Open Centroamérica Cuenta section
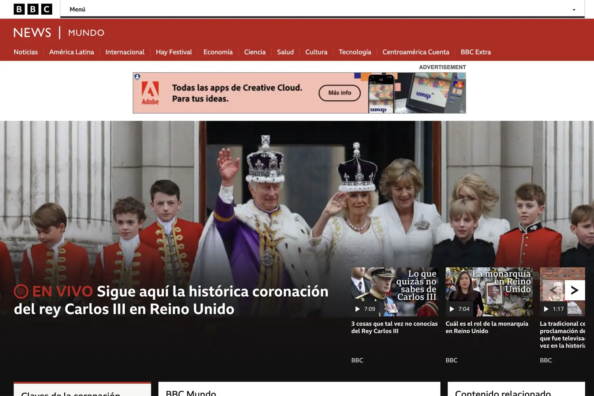This screenshot has height=396, width=594. point(416,52)
